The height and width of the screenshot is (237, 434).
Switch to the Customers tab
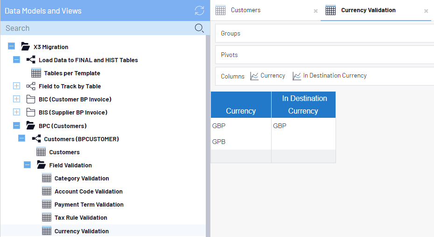245,10
